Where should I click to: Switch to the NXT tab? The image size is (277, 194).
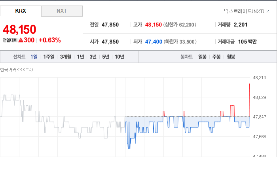pos(62,11)
